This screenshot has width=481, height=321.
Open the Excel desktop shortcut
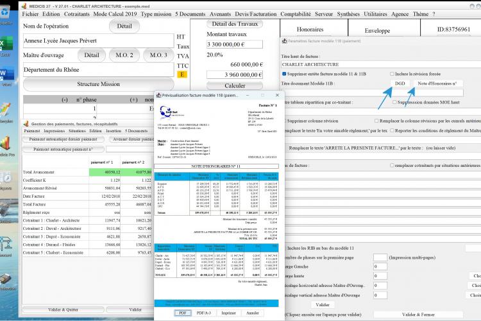click(x=6, y=46)
